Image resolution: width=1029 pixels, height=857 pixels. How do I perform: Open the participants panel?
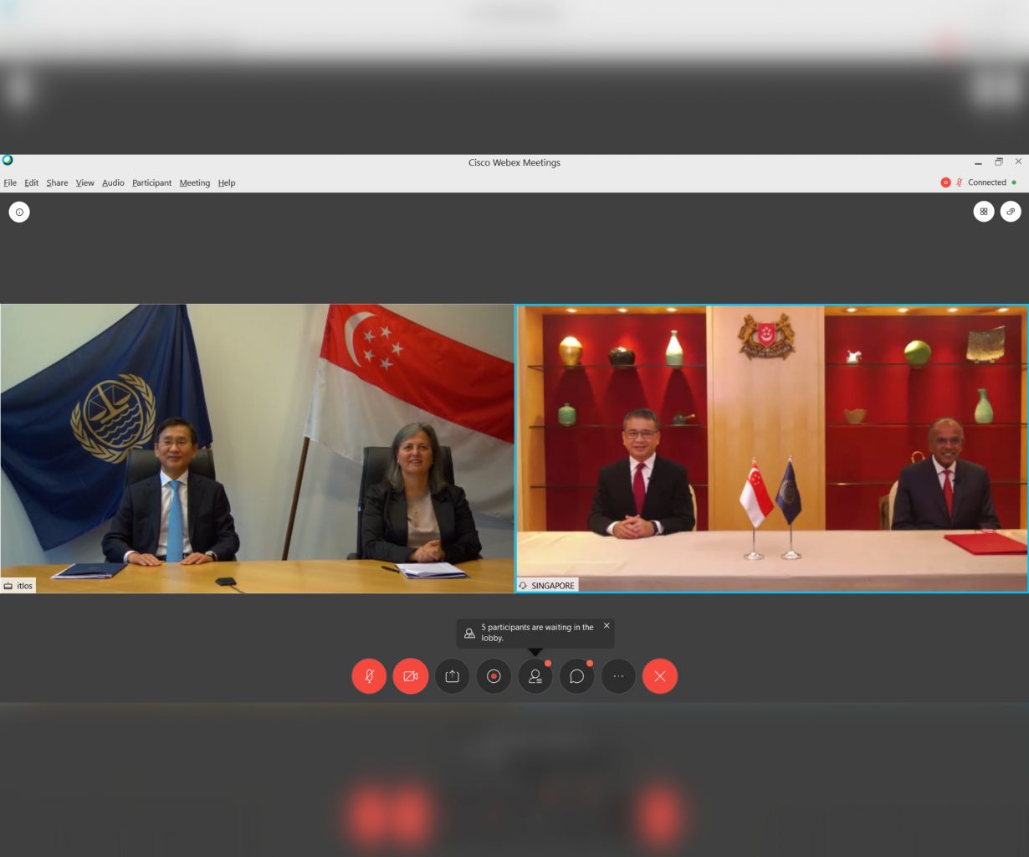coord(535,676)
